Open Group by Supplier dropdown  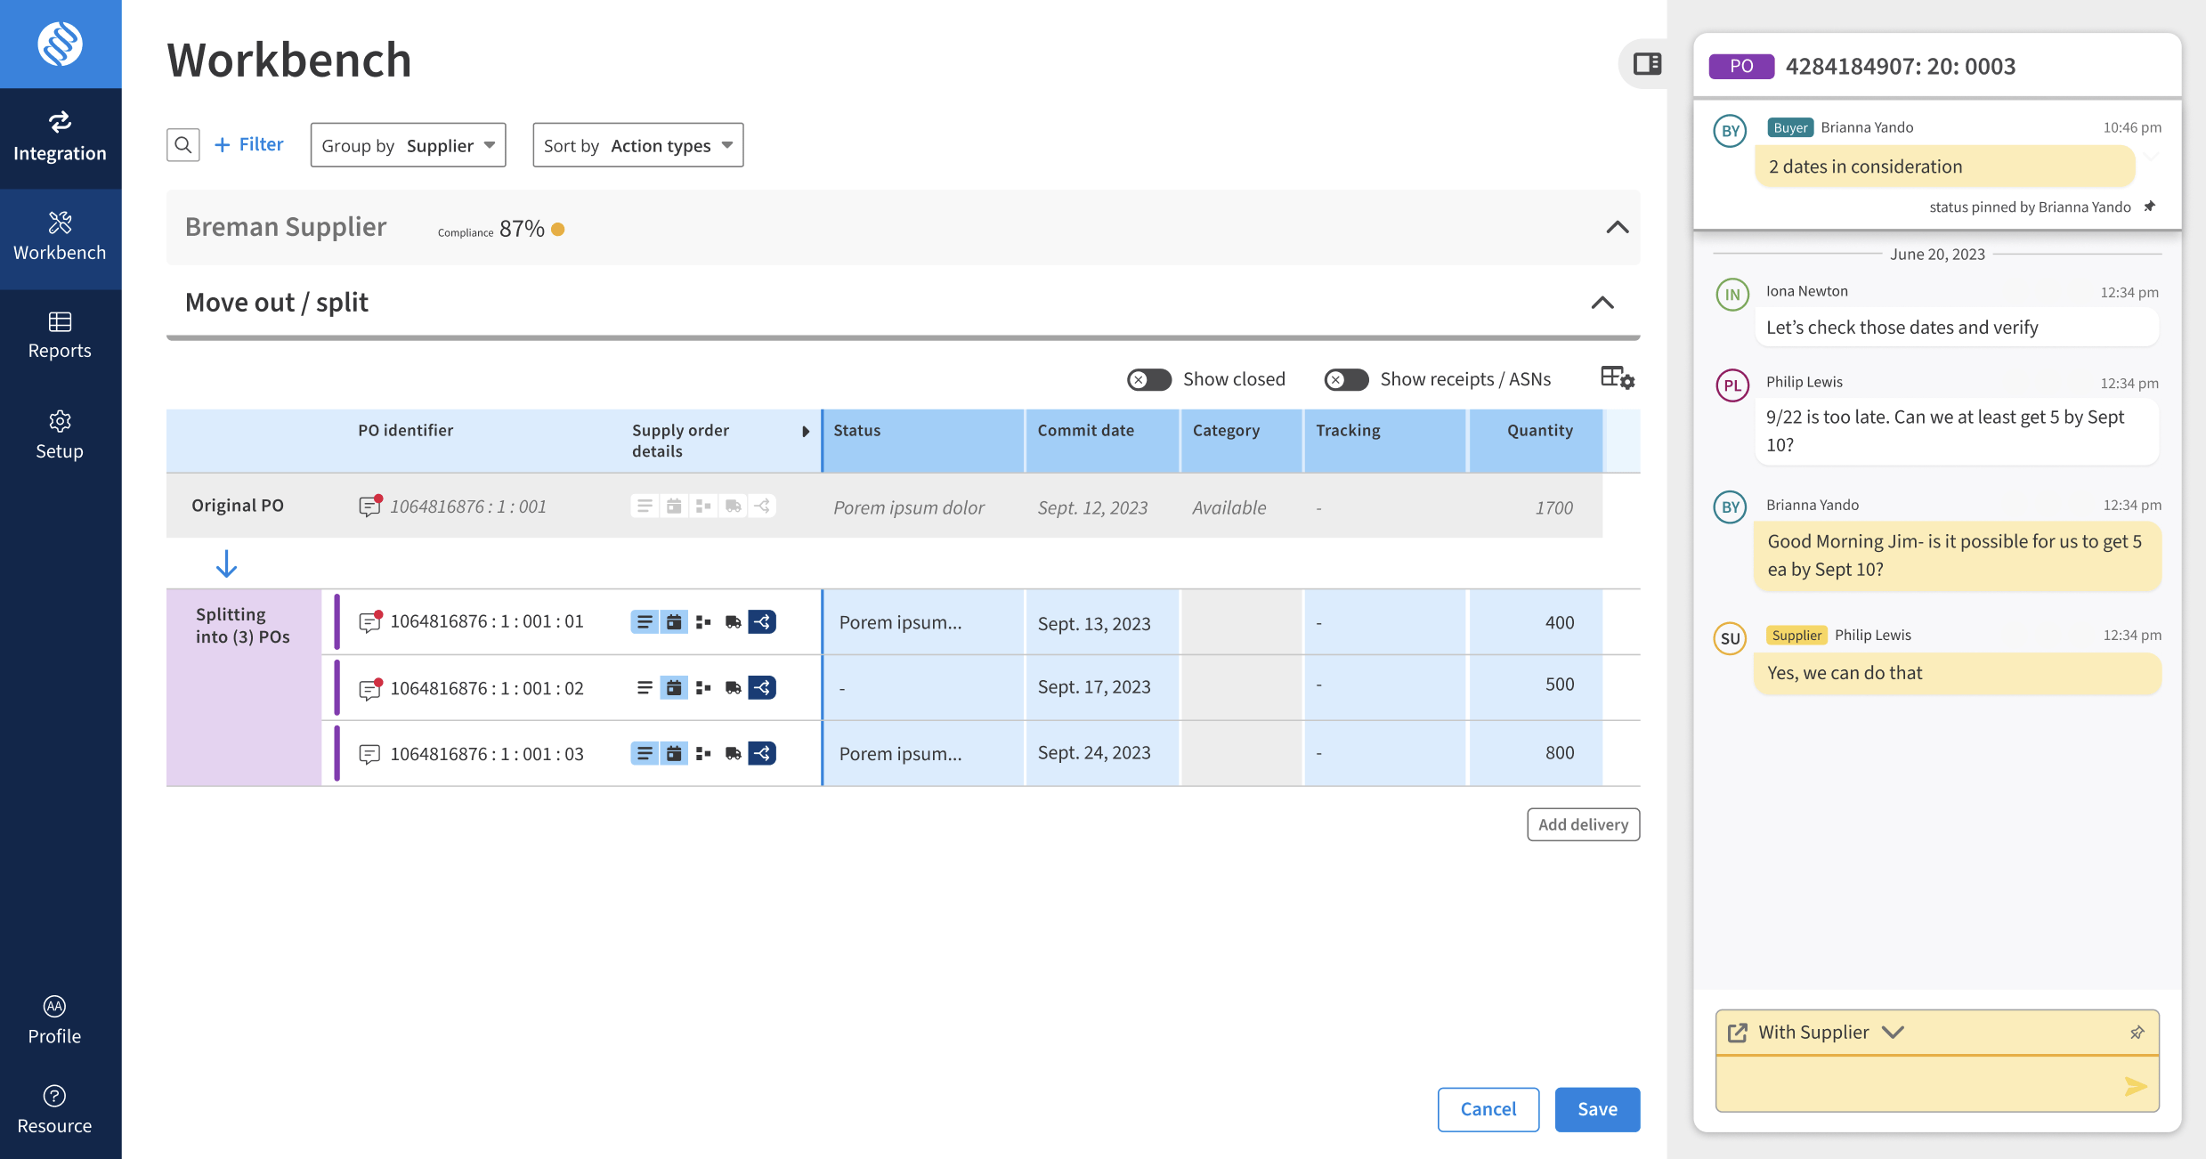coord(408,145)
